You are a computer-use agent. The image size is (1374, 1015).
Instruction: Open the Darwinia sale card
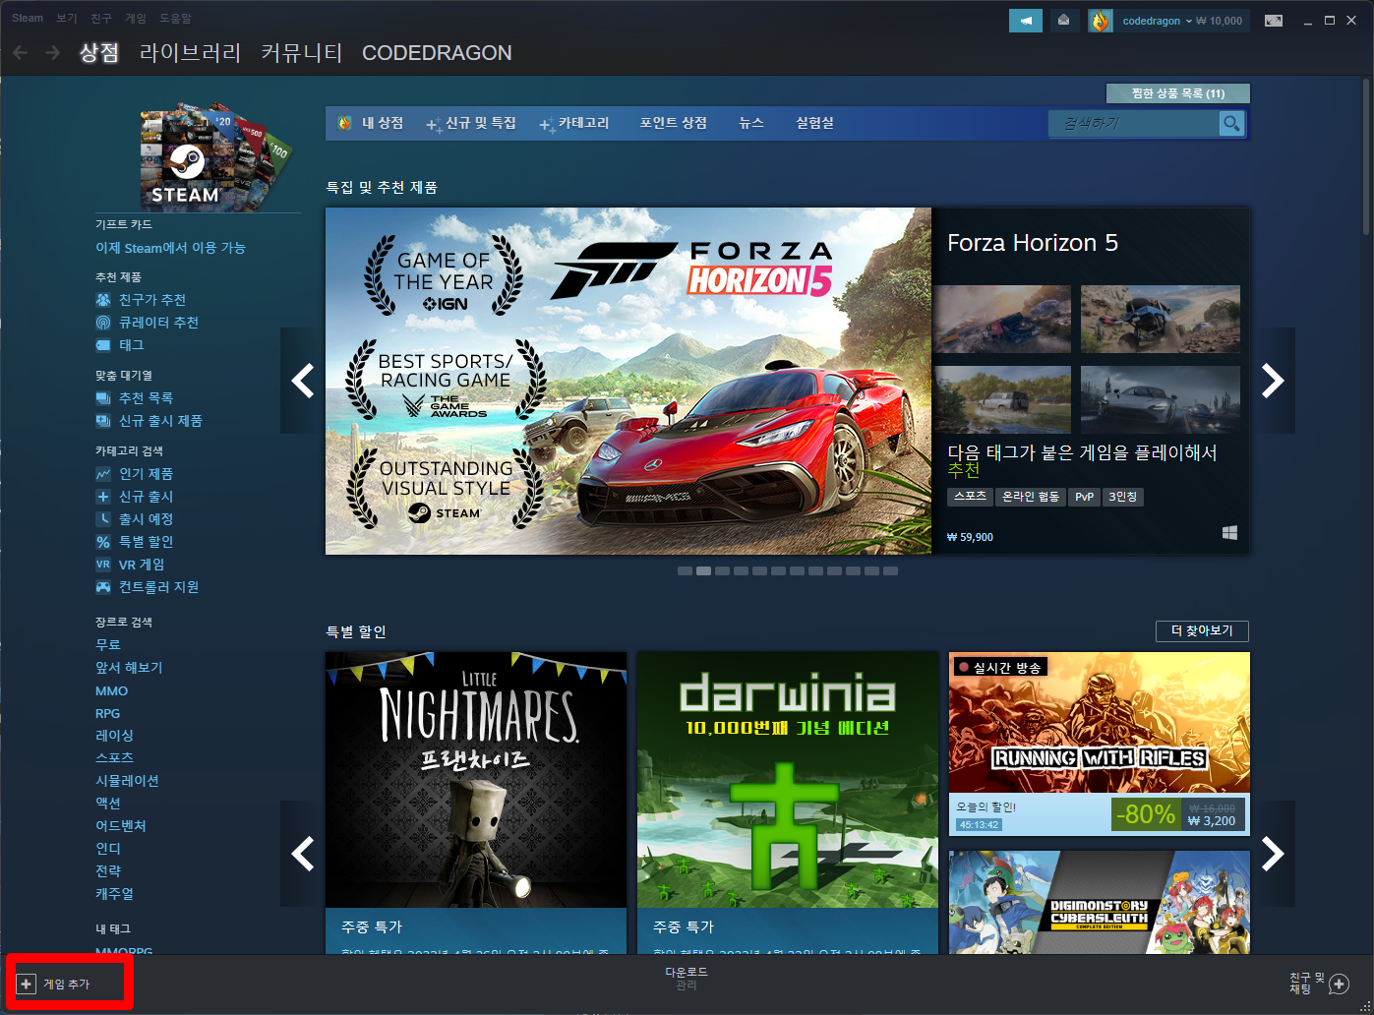788,802
